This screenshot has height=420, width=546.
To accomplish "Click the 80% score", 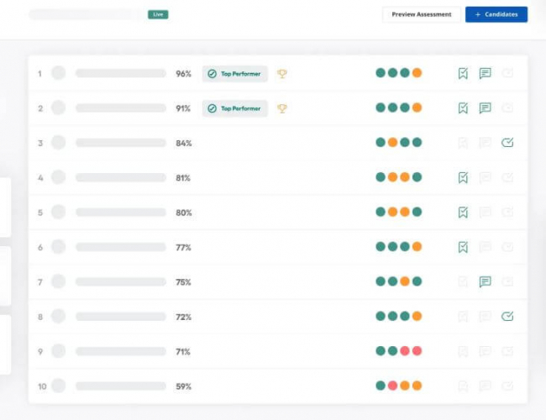I will [x=183, y=213].
